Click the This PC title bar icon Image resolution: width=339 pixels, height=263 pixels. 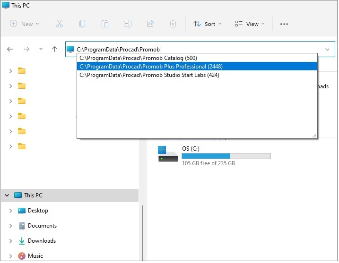click(x=6, y=5)
